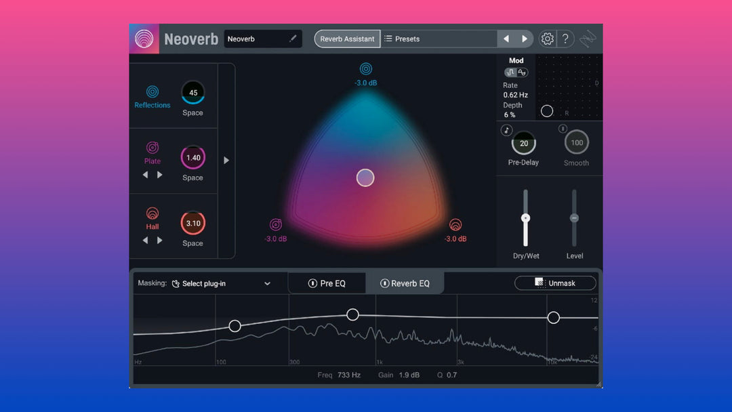Screen dimensions: 732x412
Task: Click the Plate icon beside blend pad
Action: click(x=276, y=224)
